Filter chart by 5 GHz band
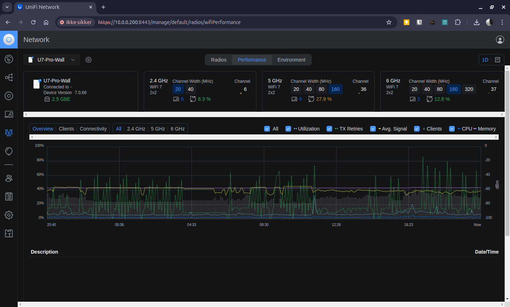510x307 pixels. (x=158, y=129)
